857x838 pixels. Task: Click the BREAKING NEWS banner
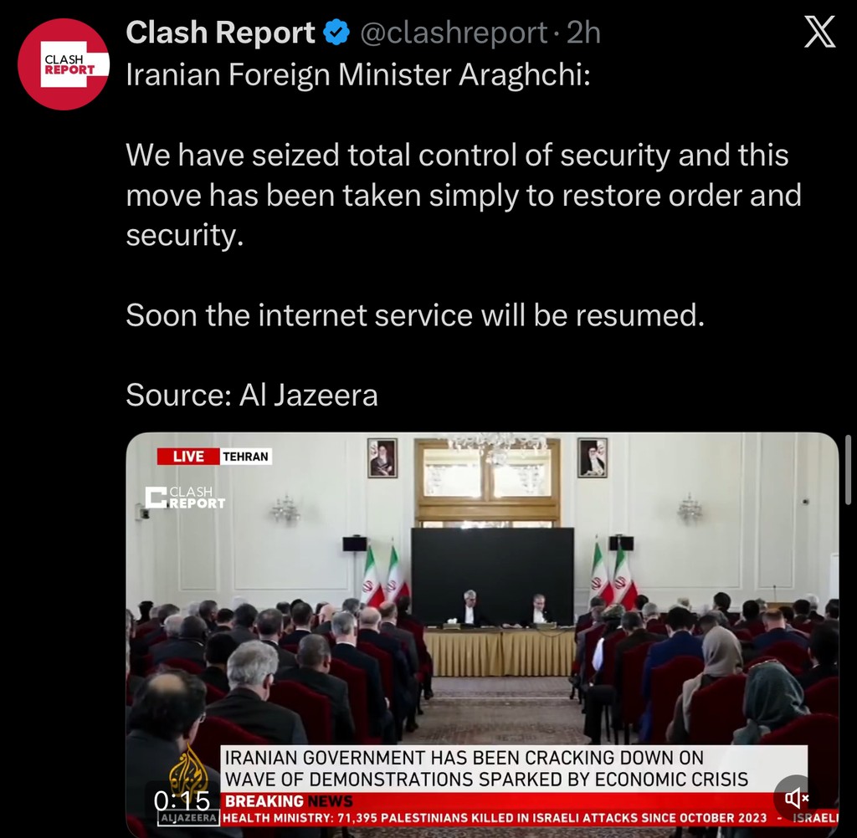click(x=289, y=801)
